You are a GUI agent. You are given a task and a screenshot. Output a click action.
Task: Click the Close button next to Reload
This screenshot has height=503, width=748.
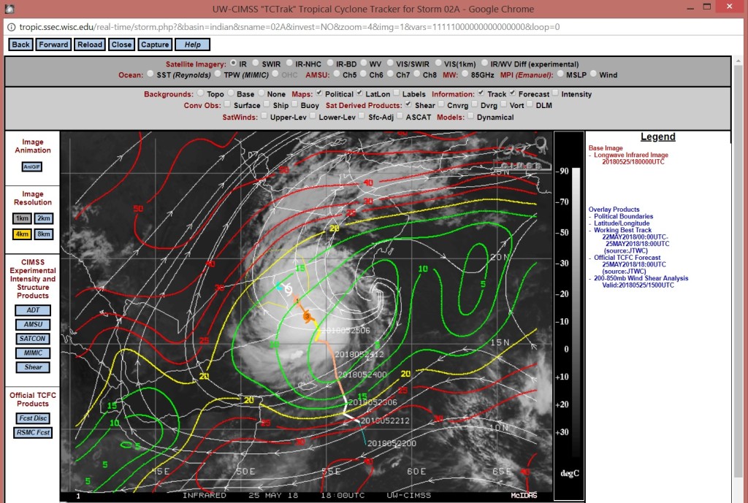point(121,45)
